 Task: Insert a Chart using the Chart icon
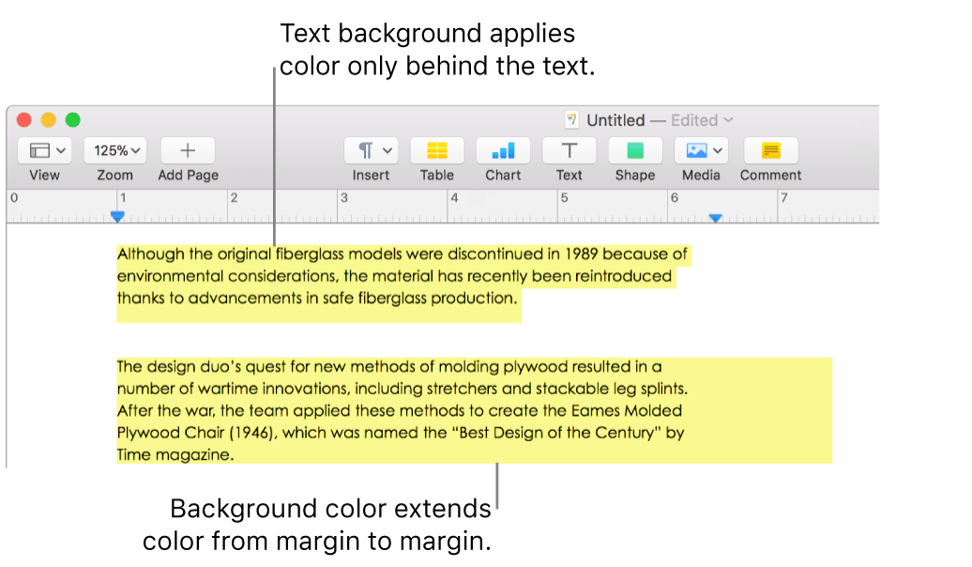pyautogui.click(x=503, y=150)
